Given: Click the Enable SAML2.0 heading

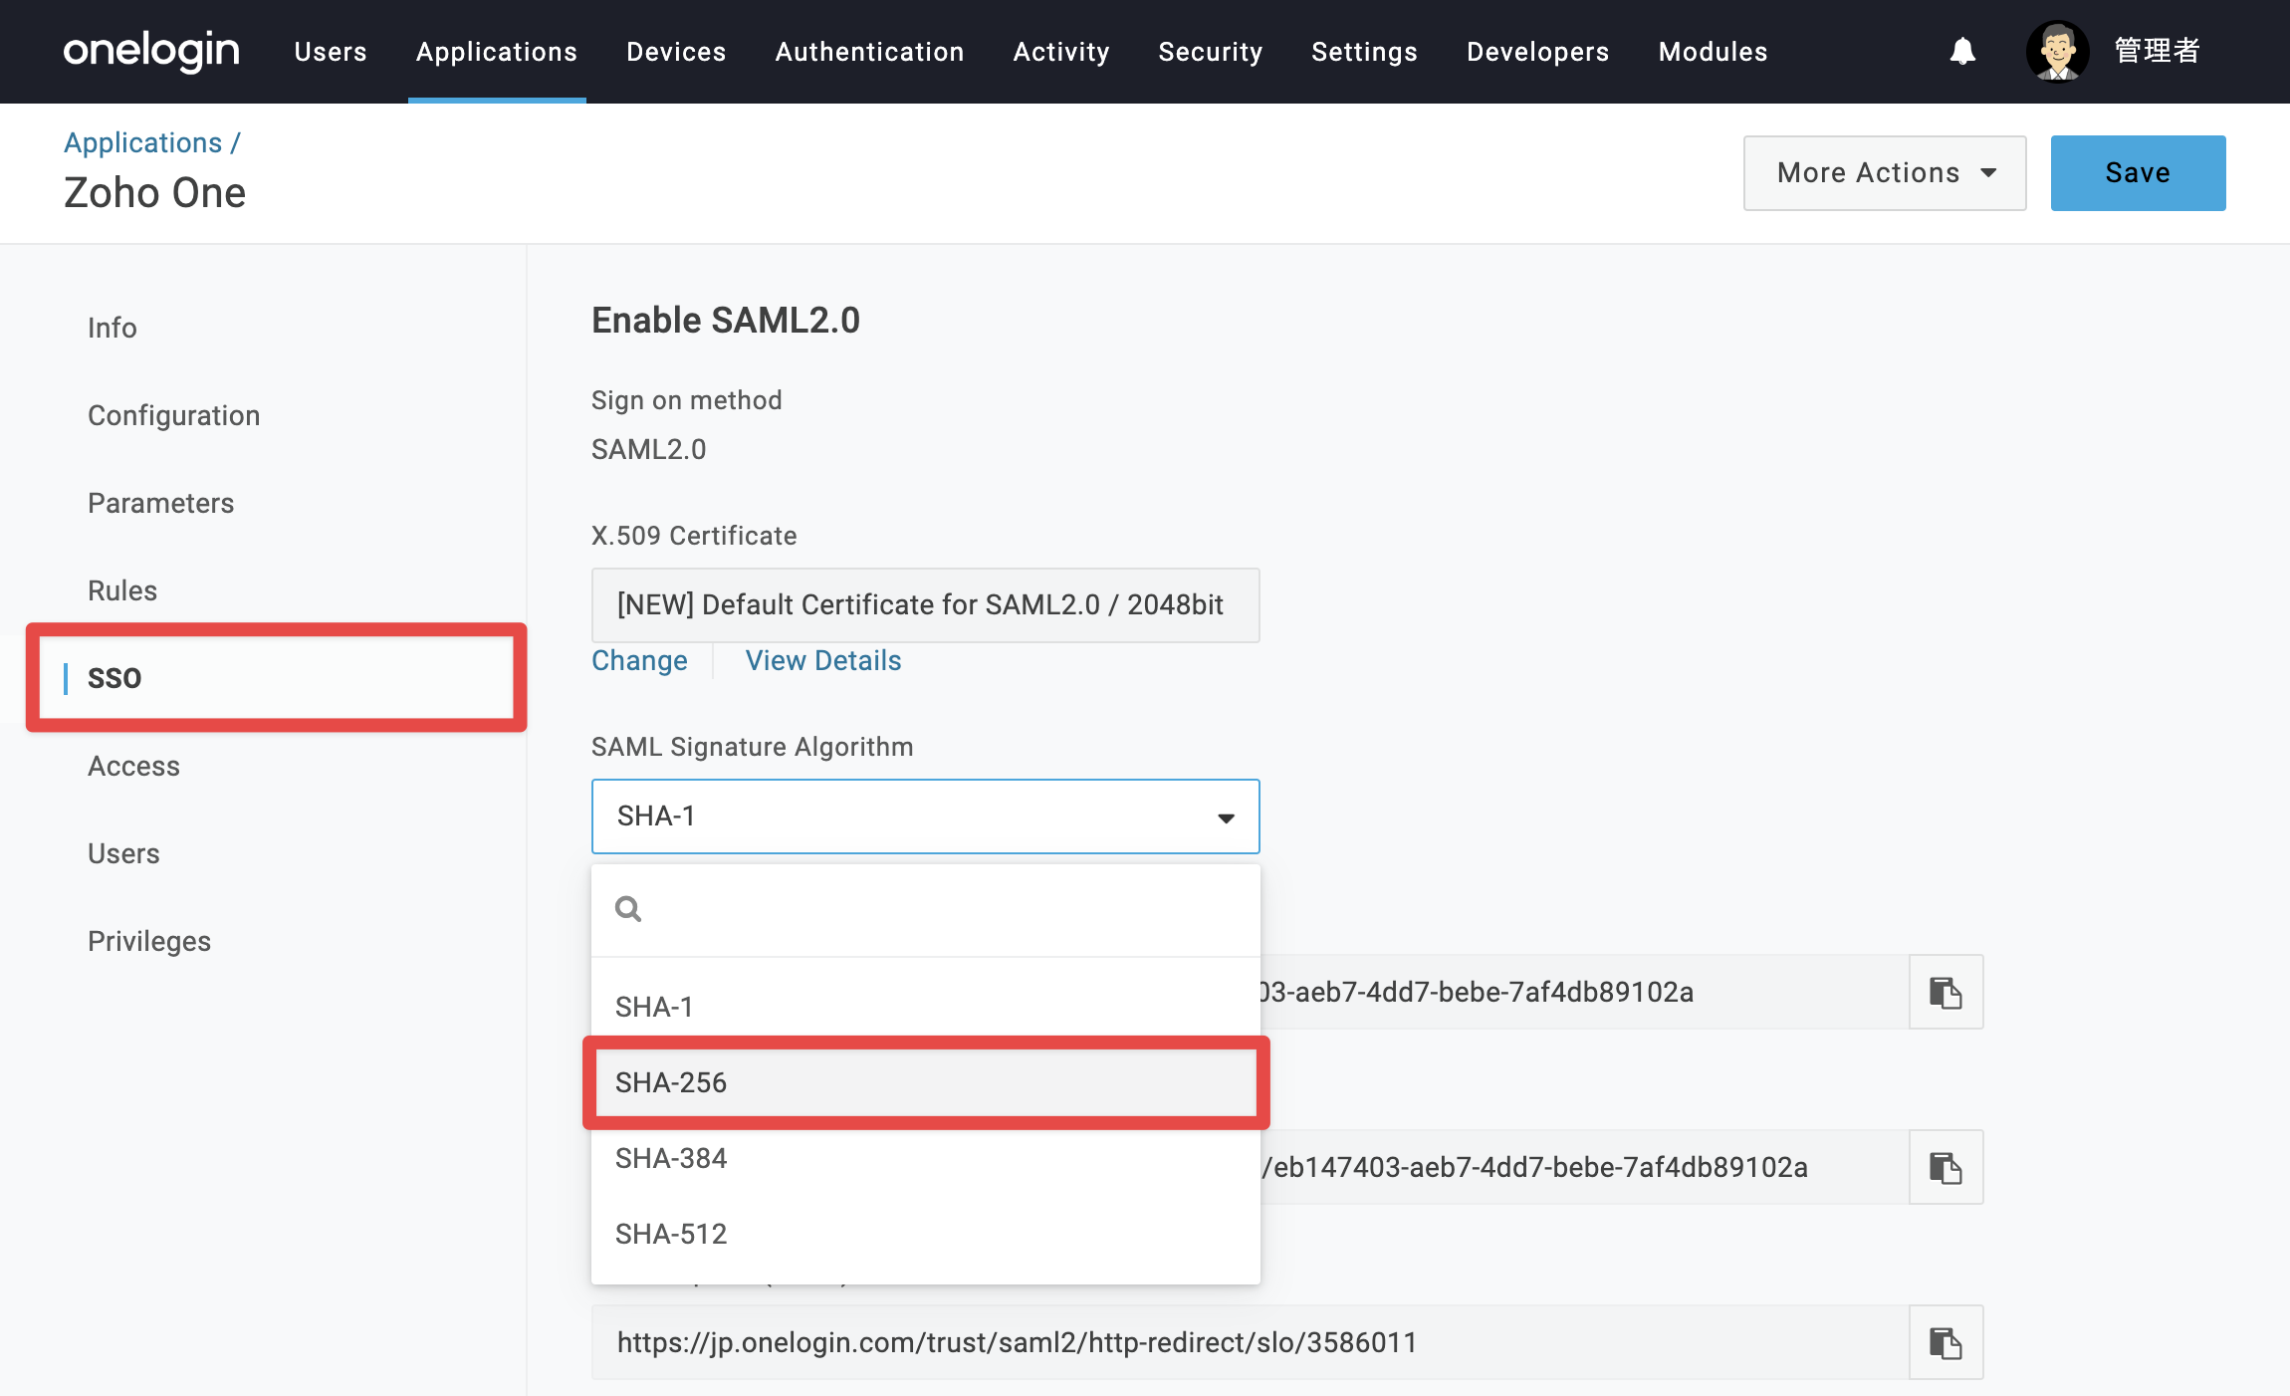Looking at the screenshot, I should pos(726,320).
